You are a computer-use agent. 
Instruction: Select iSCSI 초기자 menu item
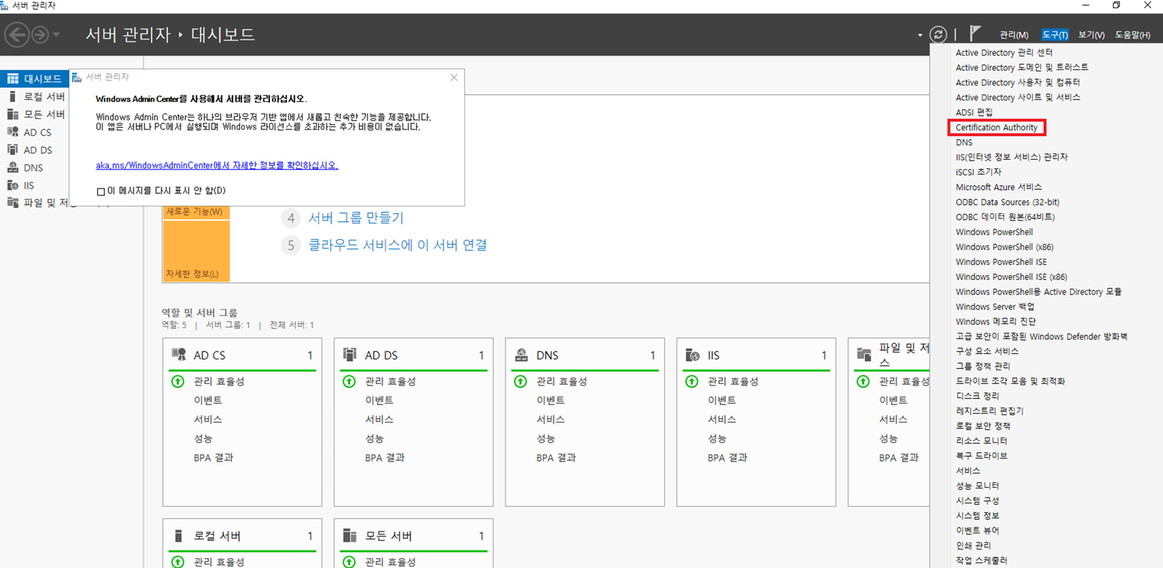click(979, 172)
